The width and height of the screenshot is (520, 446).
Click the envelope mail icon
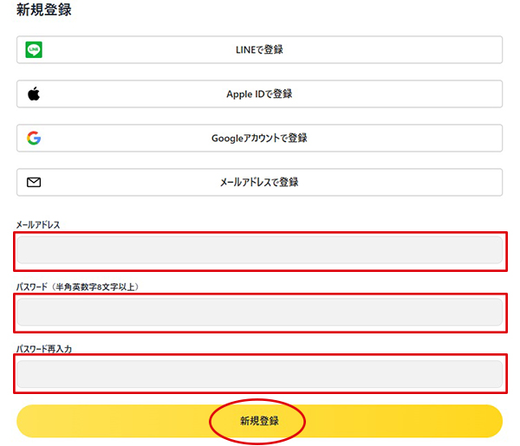click(x=34, y=182)
